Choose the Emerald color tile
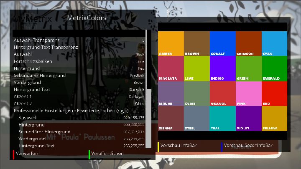Screen dimensions: 301x169 tap(274, 68)
